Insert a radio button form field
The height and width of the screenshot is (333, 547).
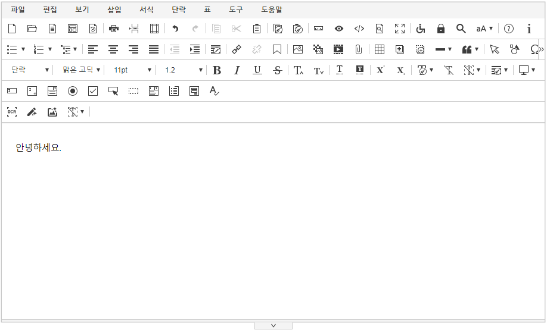pos(73,91)
